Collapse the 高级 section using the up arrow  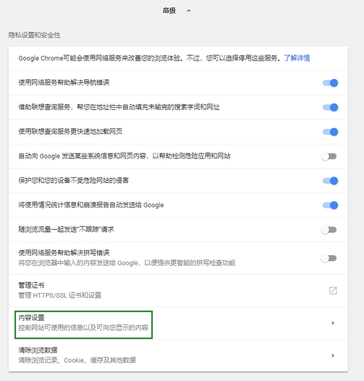pyautogui.click(x=189, y=11)
